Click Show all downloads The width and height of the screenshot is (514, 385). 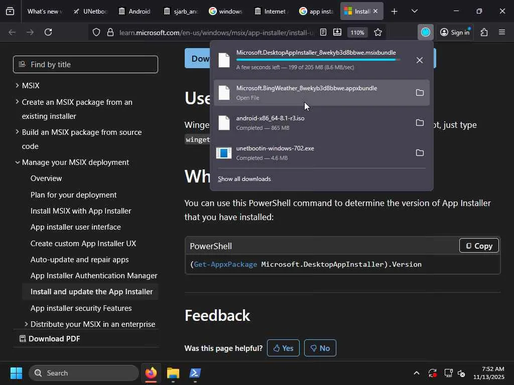(244, 179)
